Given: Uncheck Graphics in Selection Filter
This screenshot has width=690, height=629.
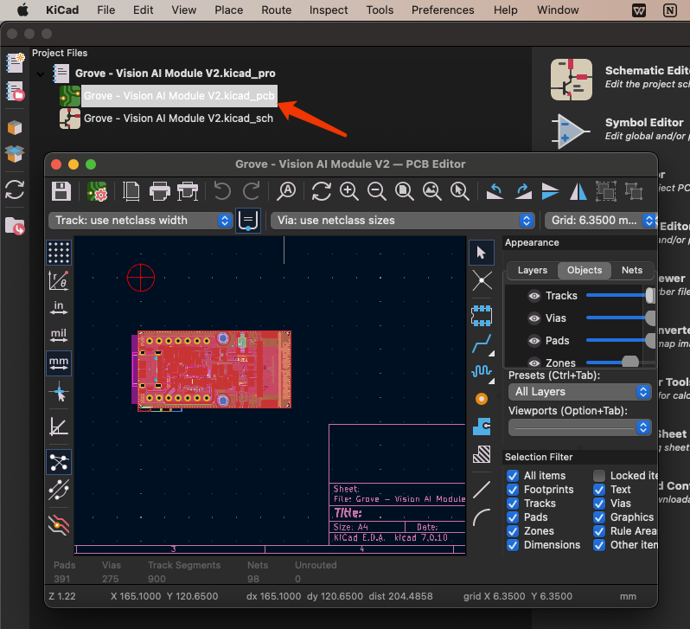Looking at the screenshot, I should click(599, 517).
